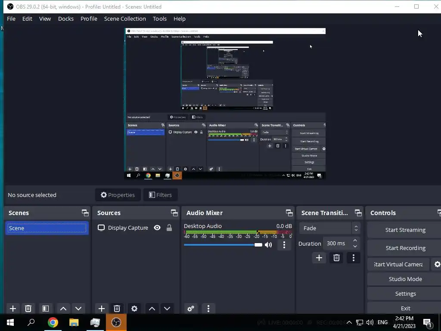Move scene down with the Scenes down arrow

coord(78,309)
